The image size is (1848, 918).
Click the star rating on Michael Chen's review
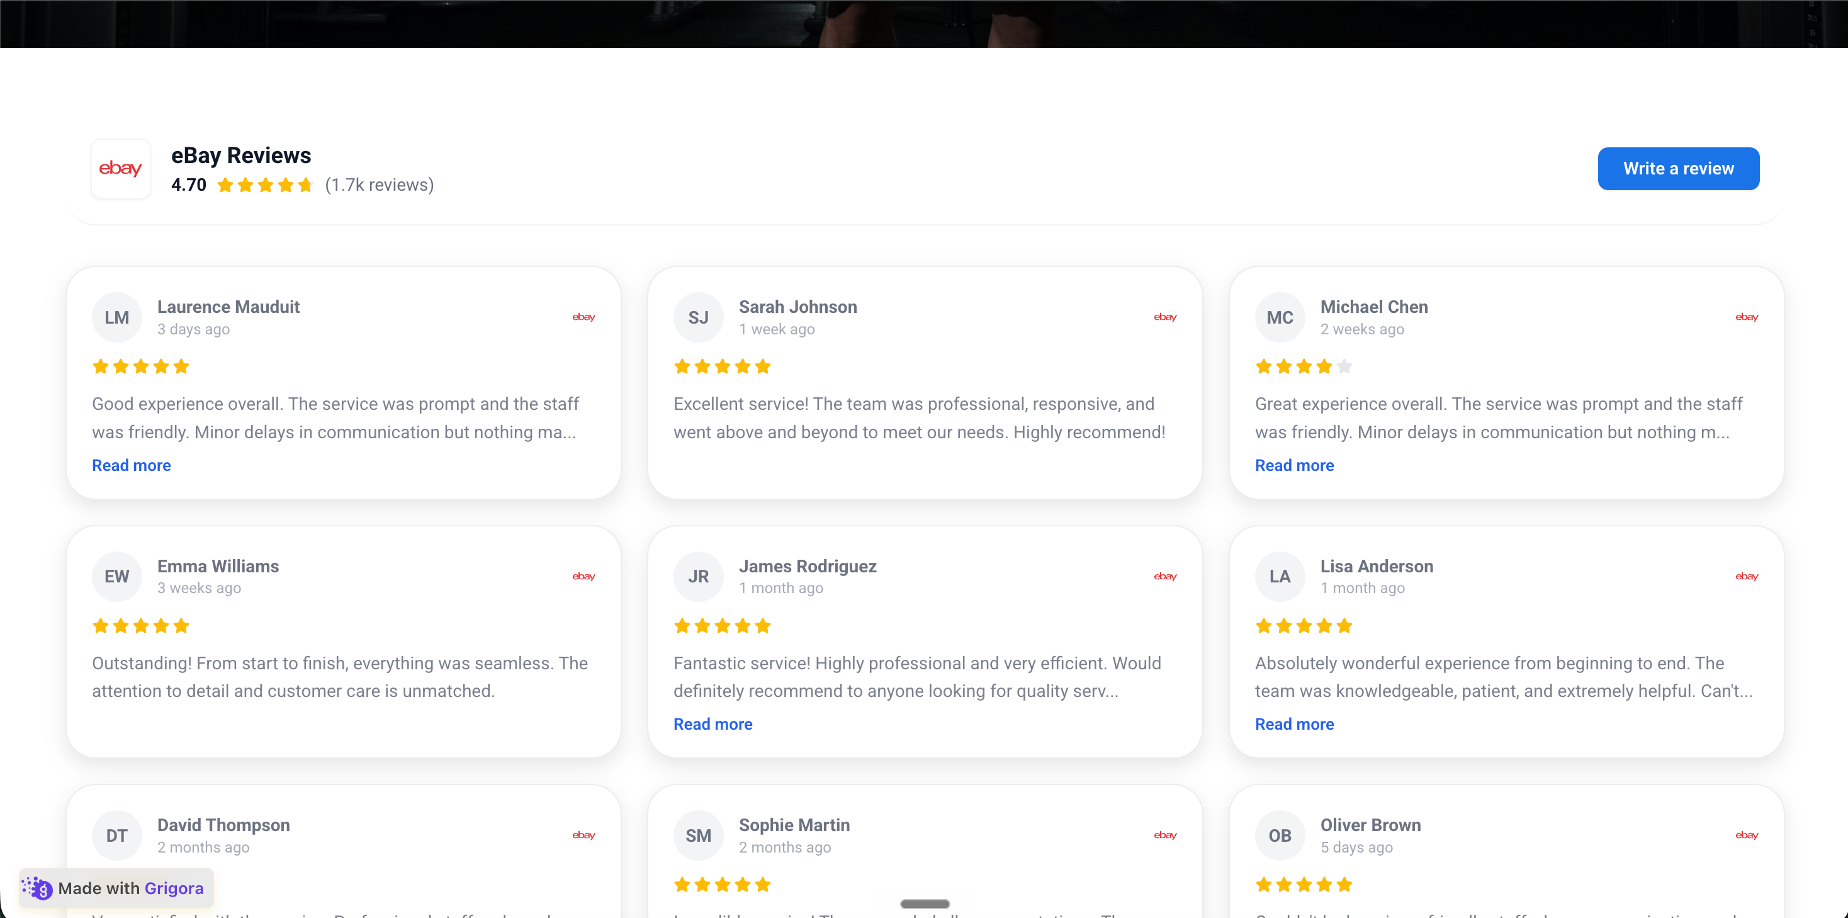pos(1304,367)
